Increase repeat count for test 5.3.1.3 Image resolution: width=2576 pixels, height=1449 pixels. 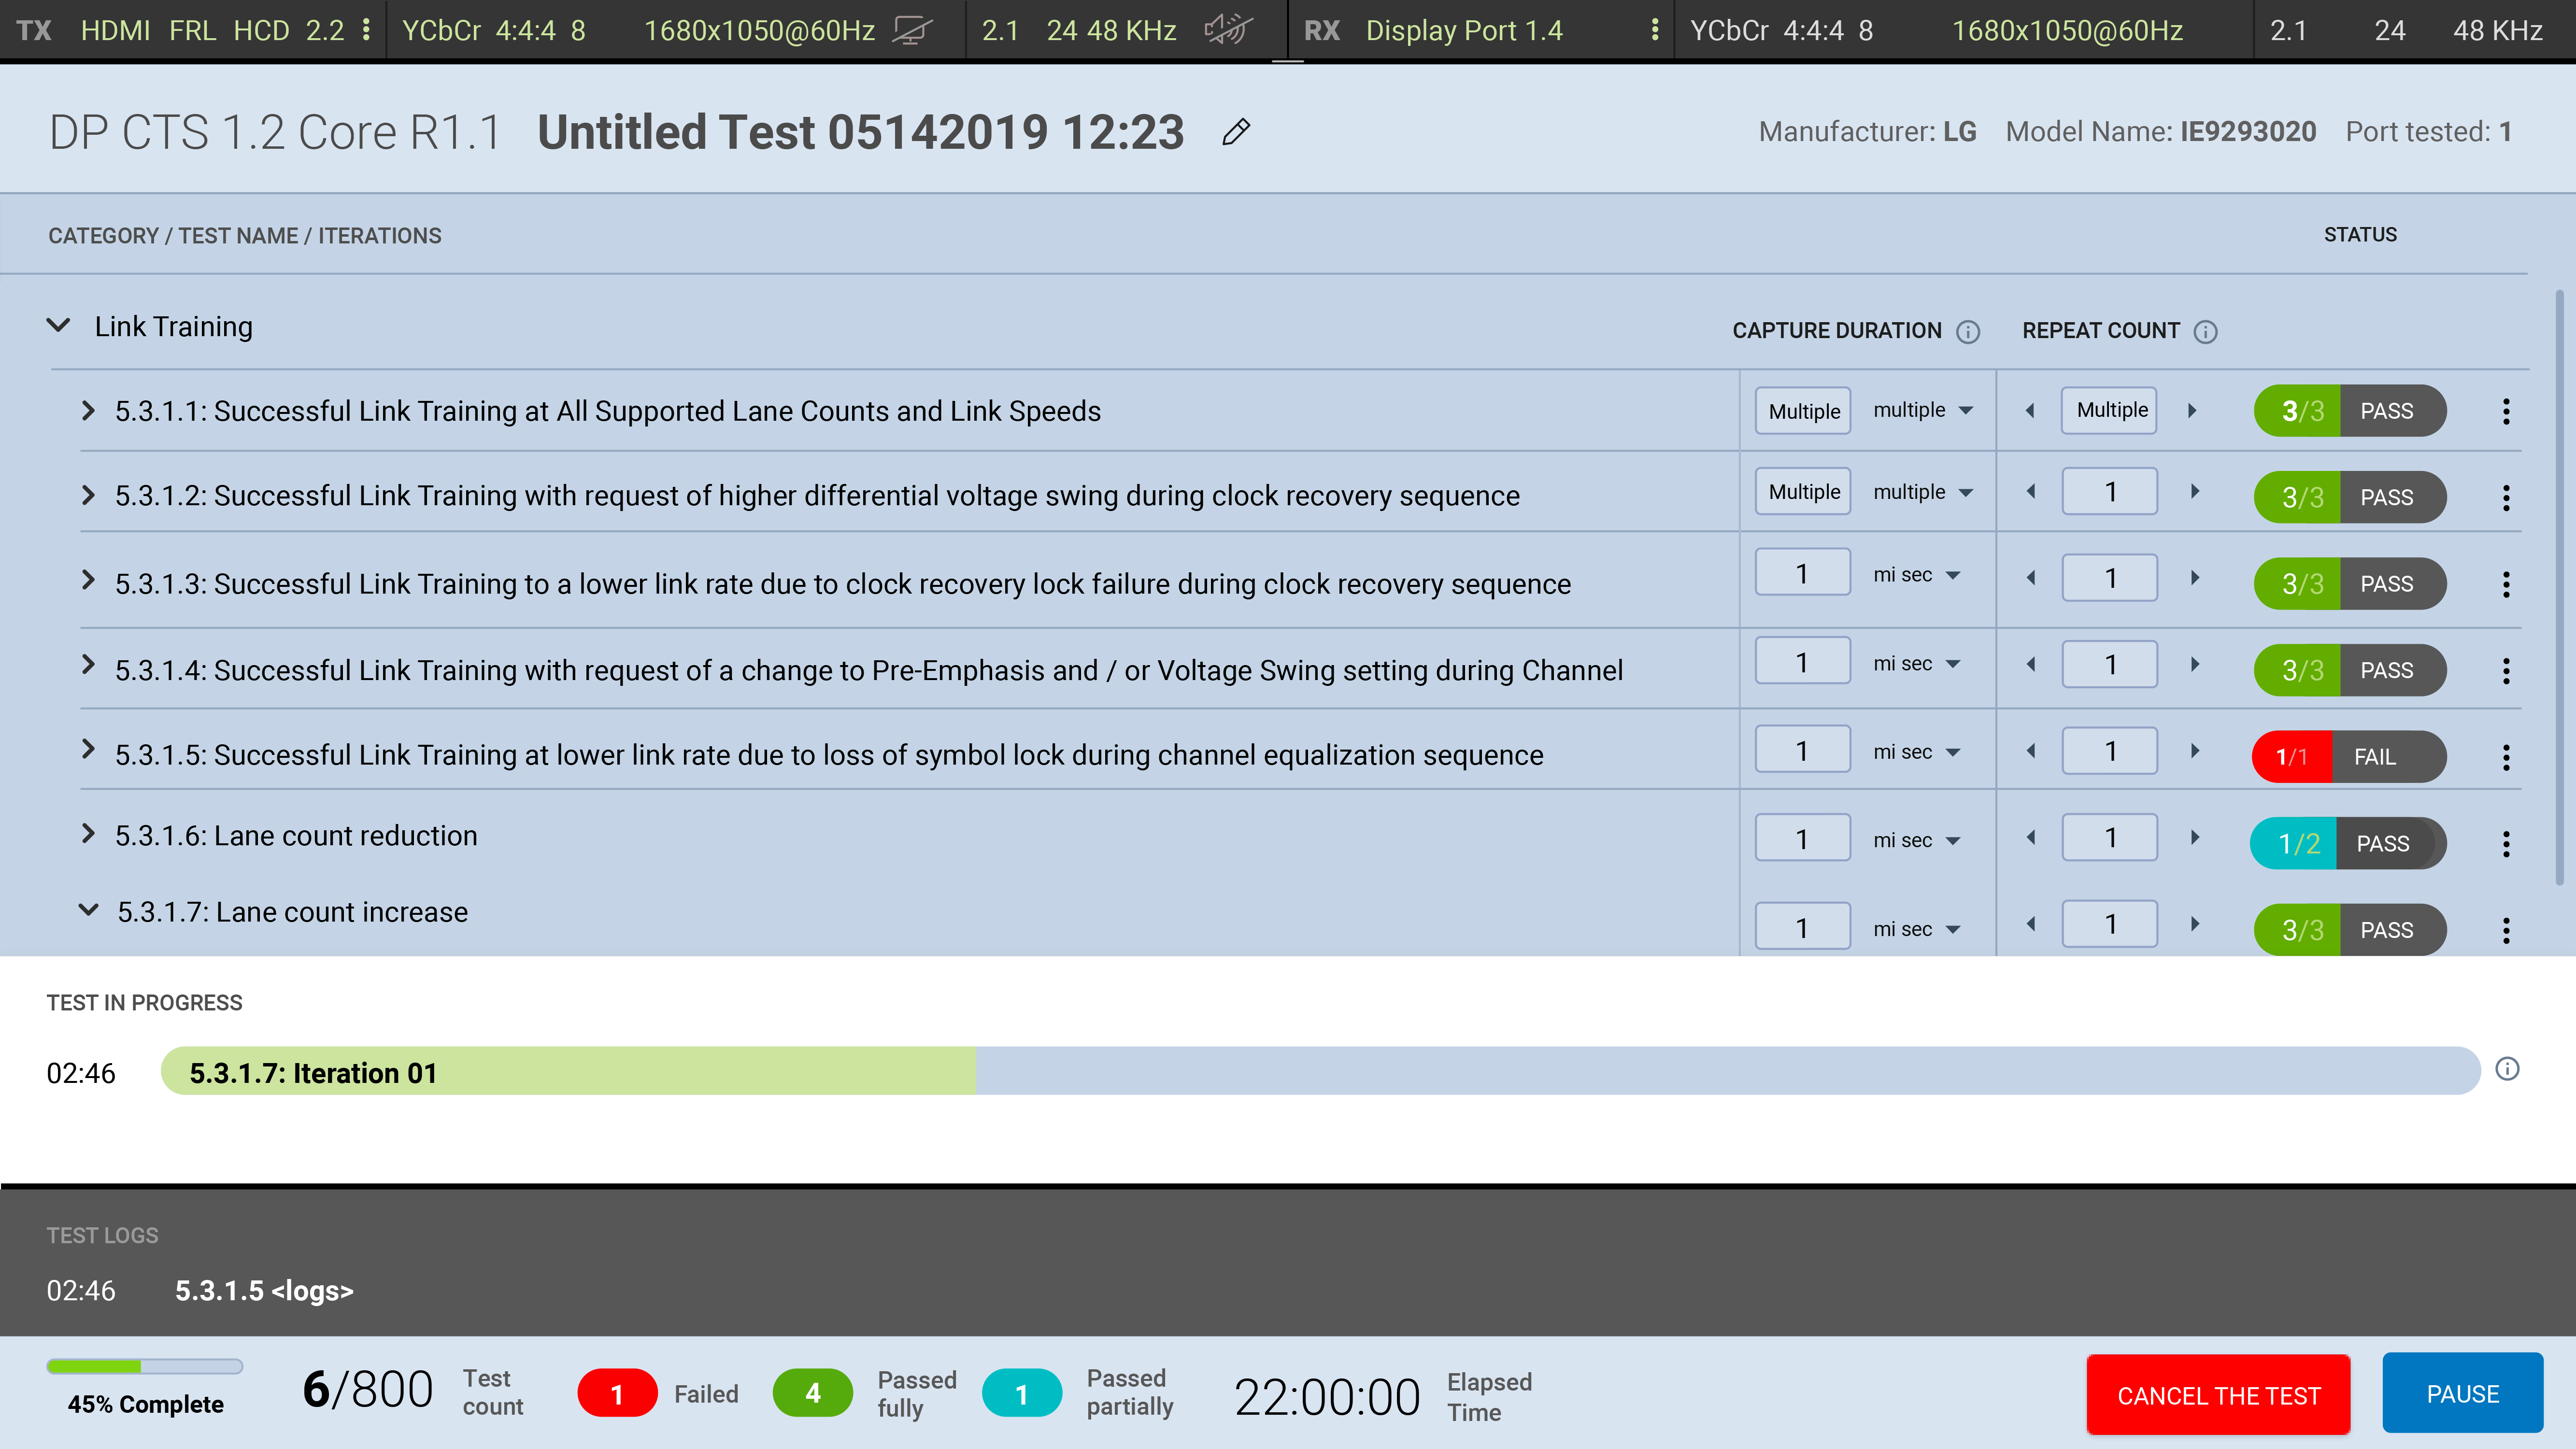[x=2195, y=577]
